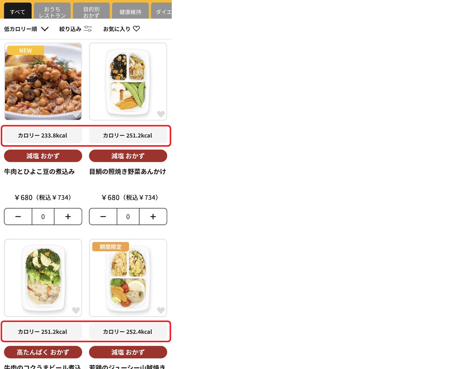Remove one 目鯛の照焼き野菜あんかけ with minus
The height and width of the screenshot is (369, 454).
pyautogui.click(x=103, y=217)
